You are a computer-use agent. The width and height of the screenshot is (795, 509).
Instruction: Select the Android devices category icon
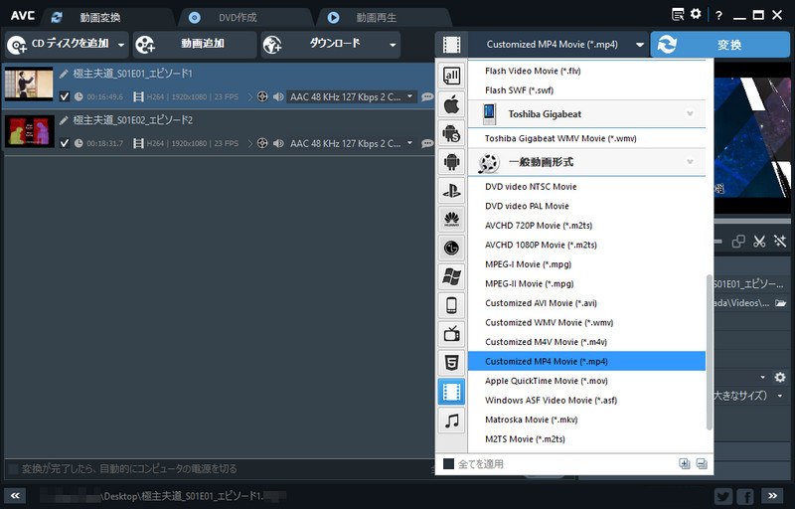coord(451,162)
